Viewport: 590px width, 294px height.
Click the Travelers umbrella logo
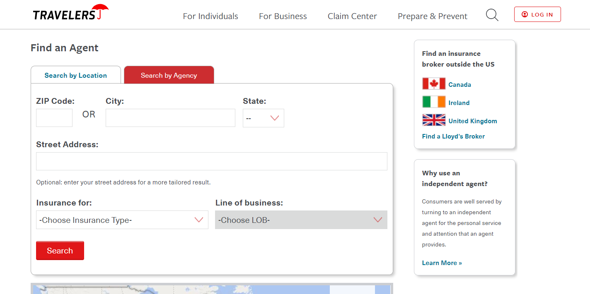pos(70,12)
